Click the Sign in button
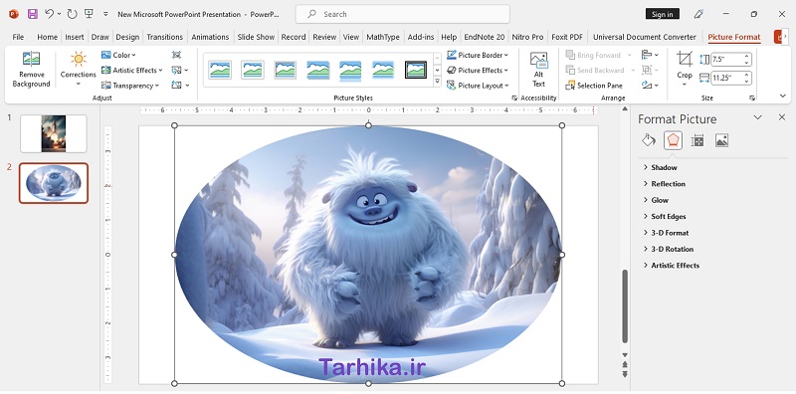The width and height of the screenshot is (796, 394). tap(662, 14)
